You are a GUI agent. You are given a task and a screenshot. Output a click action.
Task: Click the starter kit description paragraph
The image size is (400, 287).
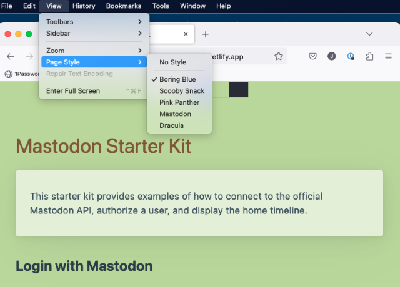[x=176, y=203]
